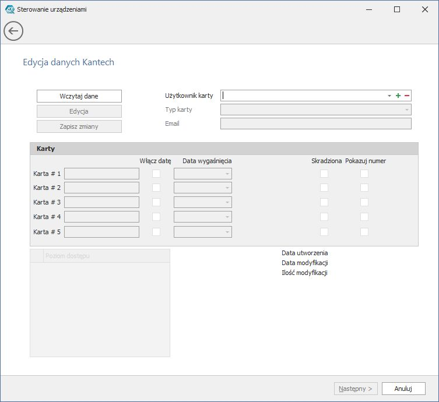Click the Następny button
Screen dimensions: 439x402
click(x=356, y=389)
